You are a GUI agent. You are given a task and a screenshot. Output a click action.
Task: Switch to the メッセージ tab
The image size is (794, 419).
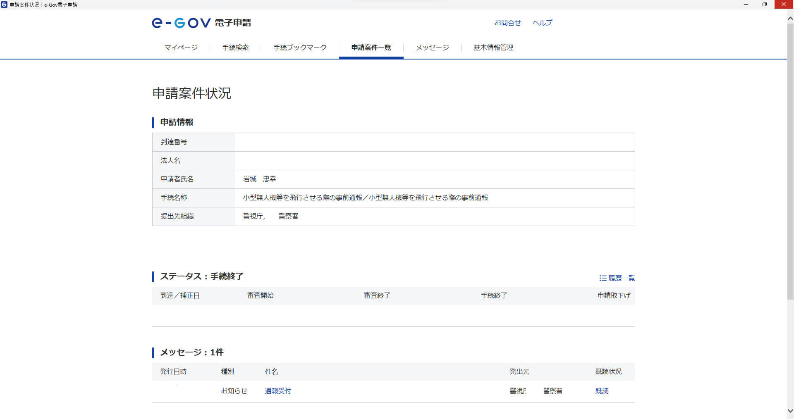432,48
